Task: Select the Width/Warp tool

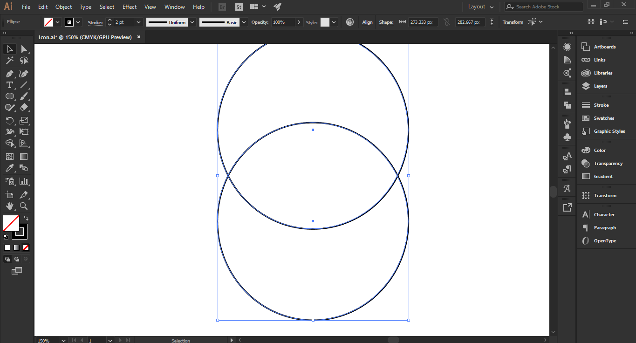Action: pos(9,132)
